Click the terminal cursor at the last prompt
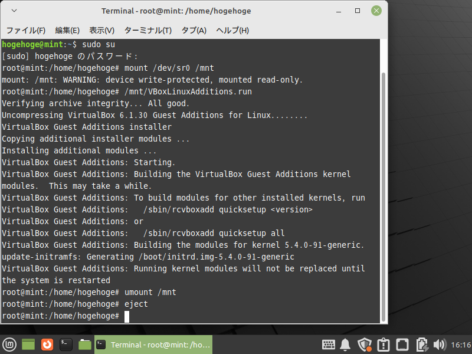This screenshot has height=354, width=472. pyautogui.click(x=127, y=316)
